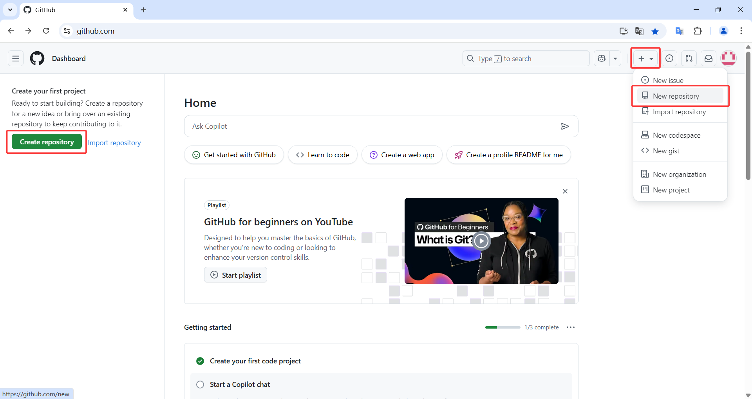Click Get started with GitHub chip
752x399 pixels.
pos(234,155)
